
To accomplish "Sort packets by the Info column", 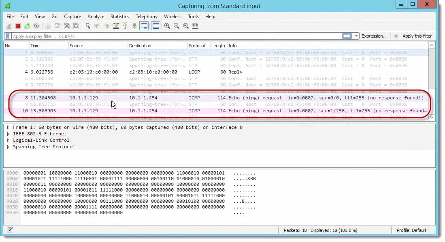I will pos(328,46).
